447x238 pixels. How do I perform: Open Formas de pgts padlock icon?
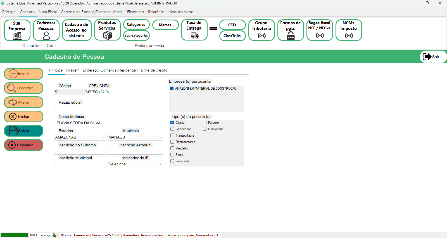pos(291,36)
